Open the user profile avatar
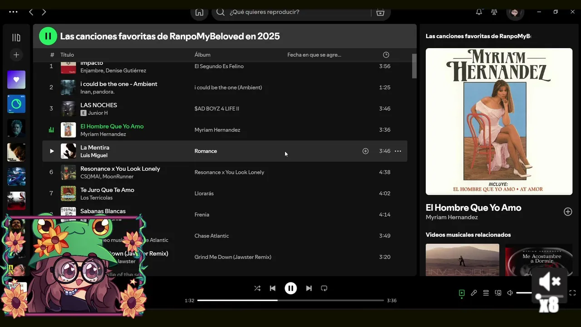 point(515,13)
